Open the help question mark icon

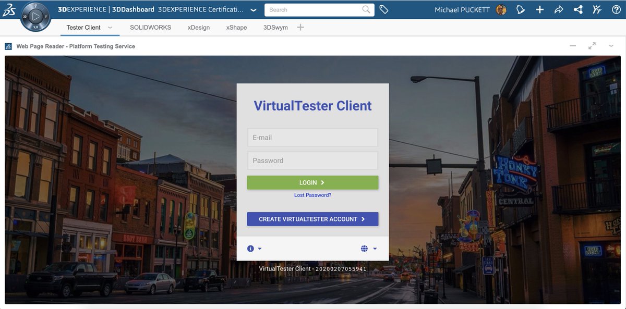click(x=616, y=9)
